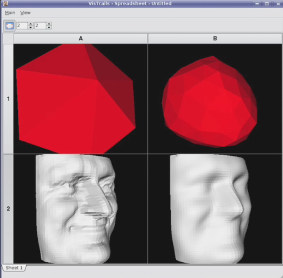This screenshot has width=283, height=278.
Task: Decrease the row count with down arrow
Action: click(30, 27)
